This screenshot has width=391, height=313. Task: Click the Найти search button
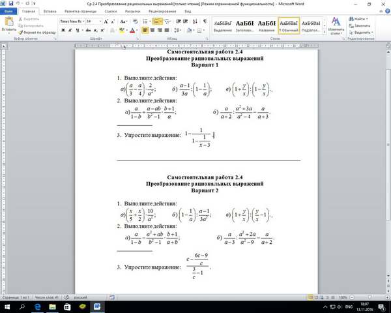[x=358, y=19]
